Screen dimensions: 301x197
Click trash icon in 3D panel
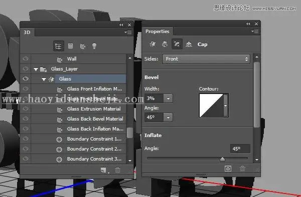click(117, 169)
